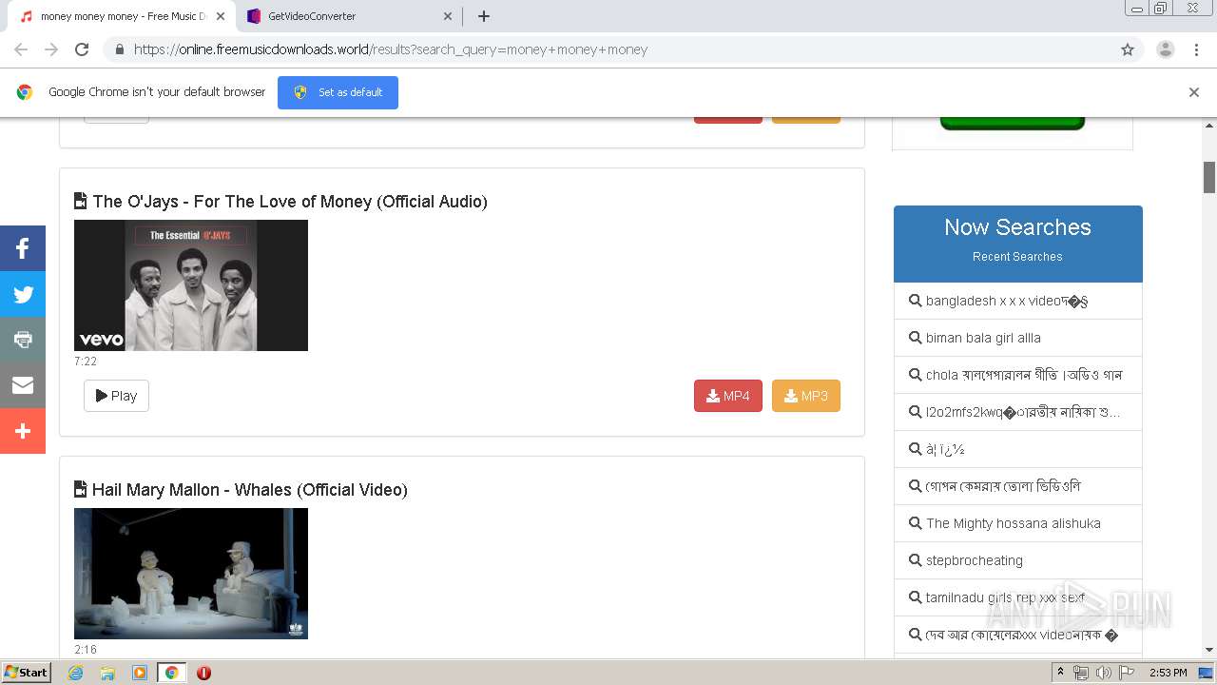Launch Internet Explorer from taskbar

click(76, 673)
